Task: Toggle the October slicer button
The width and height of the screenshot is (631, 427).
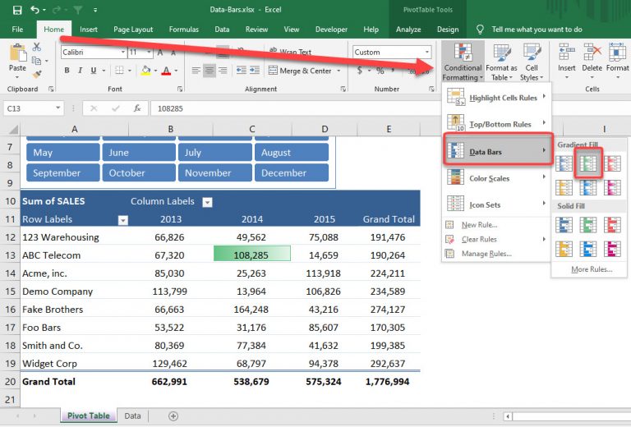Action: [138, 173]
